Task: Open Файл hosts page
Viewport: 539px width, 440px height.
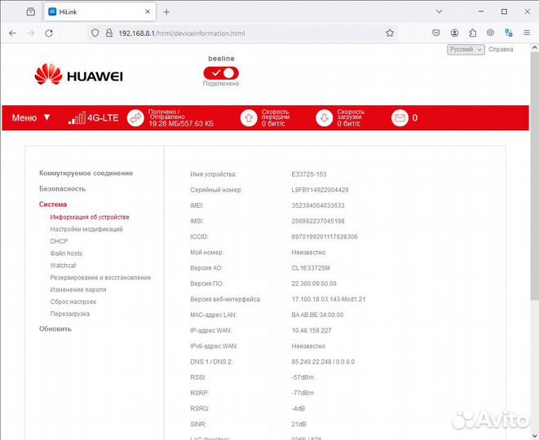Action: point(66,253)
